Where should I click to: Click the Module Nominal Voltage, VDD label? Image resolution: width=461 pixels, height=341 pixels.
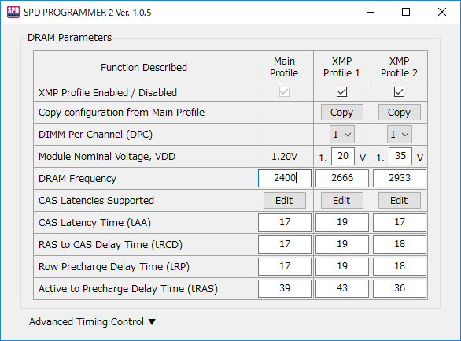coord(107,157)
